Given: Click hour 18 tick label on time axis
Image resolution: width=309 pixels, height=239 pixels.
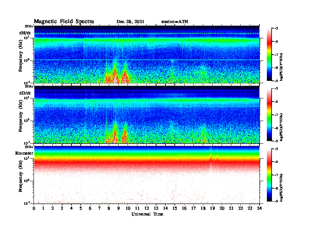Looking at the screenshot, I should click(x=203, y=208).
